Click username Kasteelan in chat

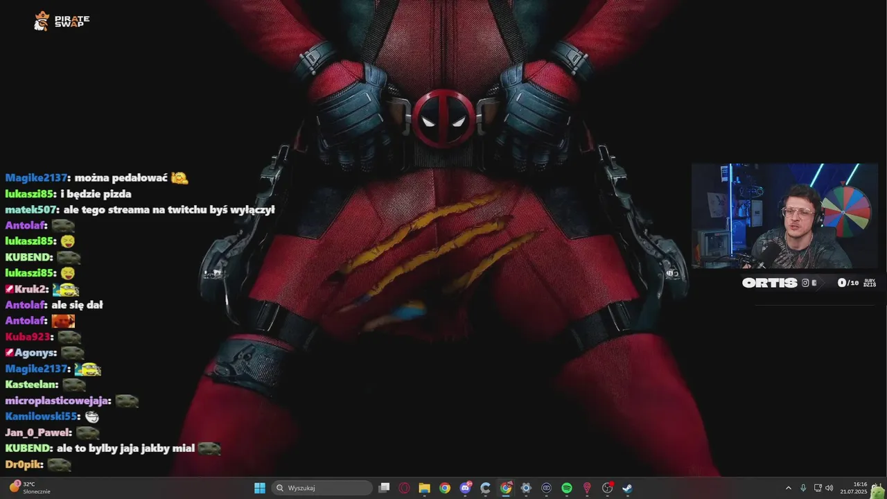coord(31,385)
